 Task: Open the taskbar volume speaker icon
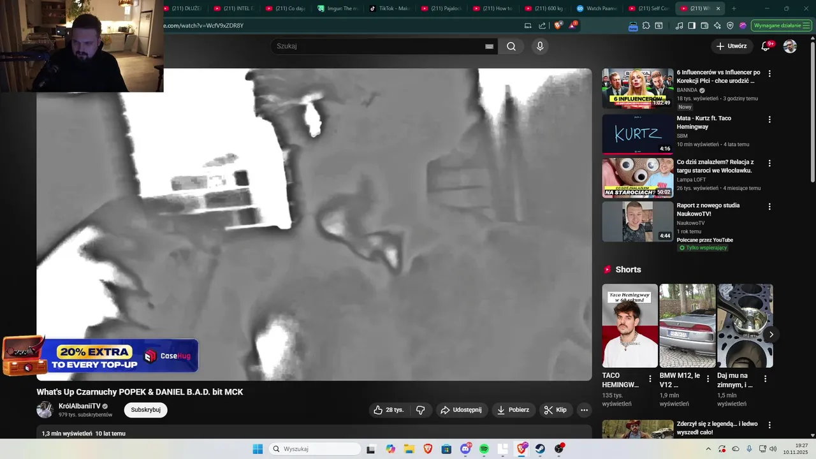(x=773, y=449)
